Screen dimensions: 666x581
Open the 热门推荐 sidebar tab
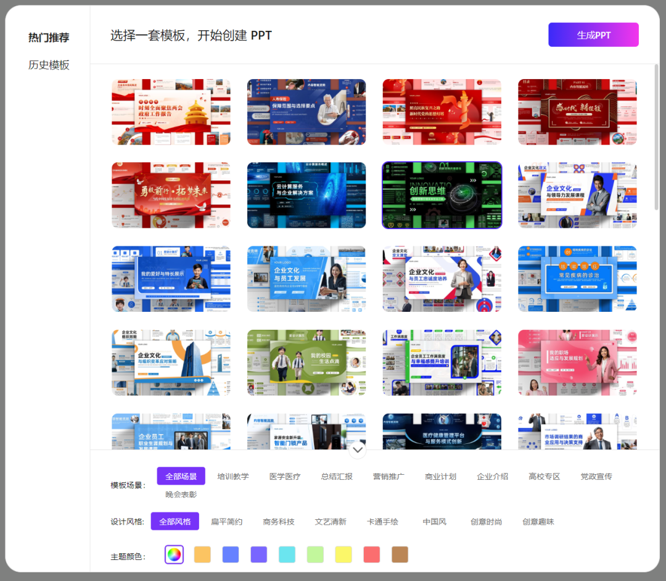click(x=49, y=38)
